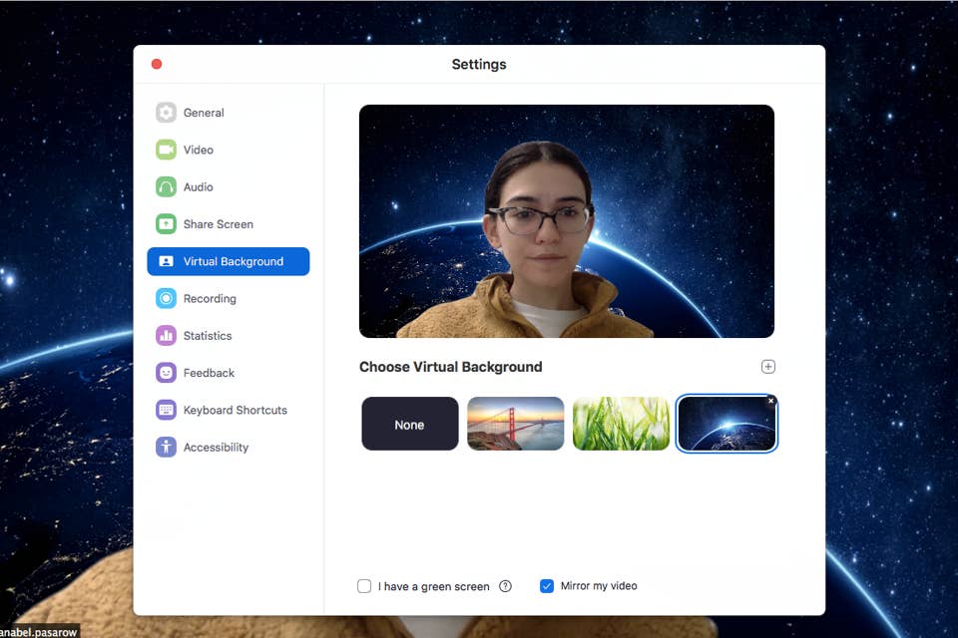Image resolution: width=958 pixels, height=638 pixels.
Task: Add a new virtual background image
Action: click(x=768, y=367)
